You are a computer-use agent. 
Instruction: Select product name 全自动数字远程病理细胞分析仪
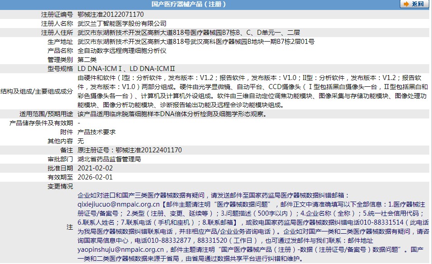click(122, 51)
